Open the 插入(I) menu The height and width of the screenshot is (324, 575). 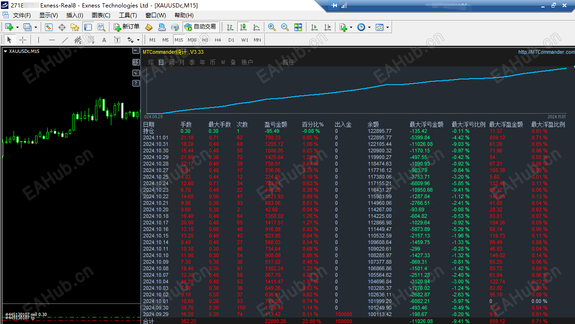75,15
